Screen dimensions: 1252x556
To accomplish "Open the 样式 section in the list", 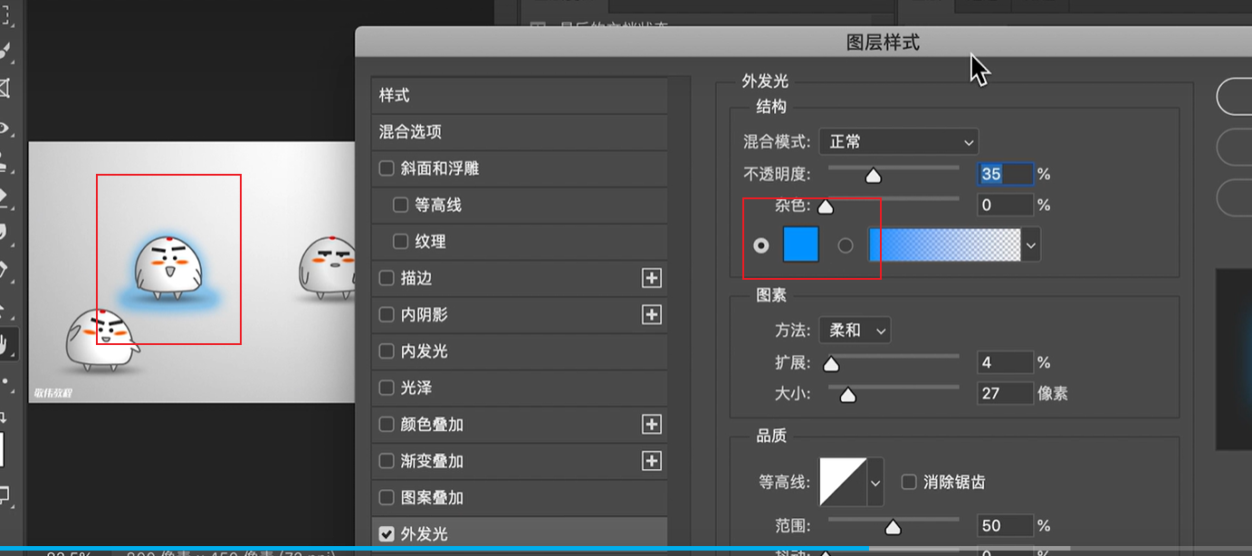I will pyautogui.click(x=520, y=95).
